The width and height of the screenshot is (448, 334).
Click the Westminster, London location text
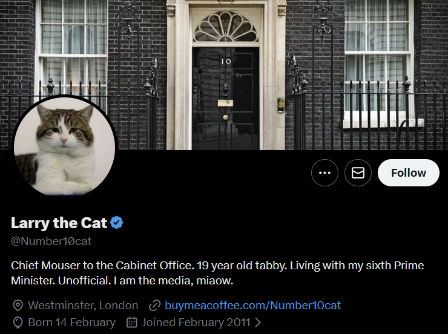pos(83,306)
